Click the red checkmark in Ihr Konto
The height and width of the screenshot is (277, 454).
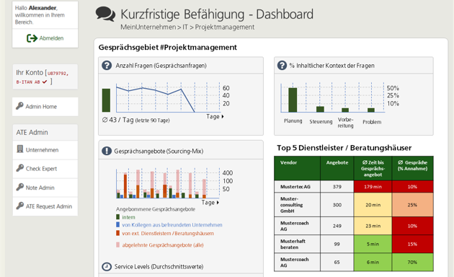click(45, 82)
